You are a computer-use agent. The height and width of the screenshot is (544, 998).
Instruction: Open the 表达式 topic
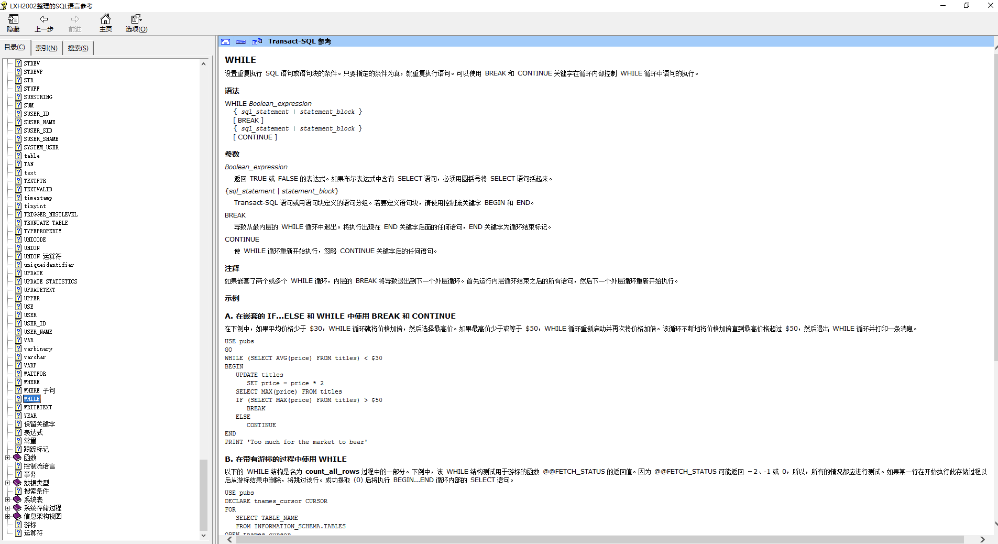pos(33,432)
